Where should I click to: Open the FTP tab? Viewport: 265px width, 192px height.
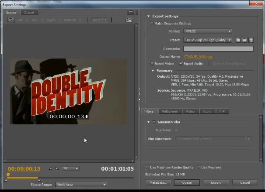tap(222, 111)
